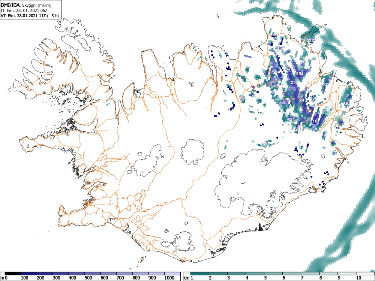
Task: Click the '451' visibility value on map
Action: 291,120
